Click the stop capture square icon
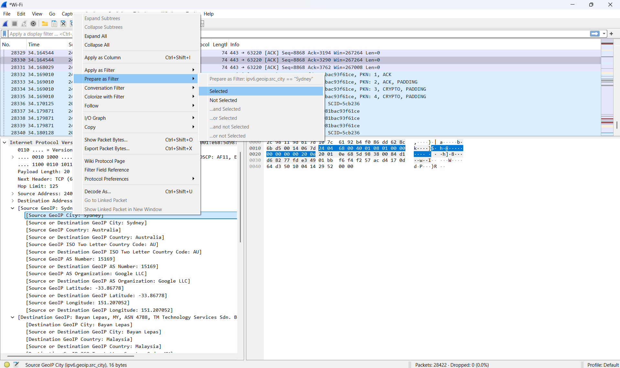This screenshot has height=368, width=620. [x=15, y=24]
